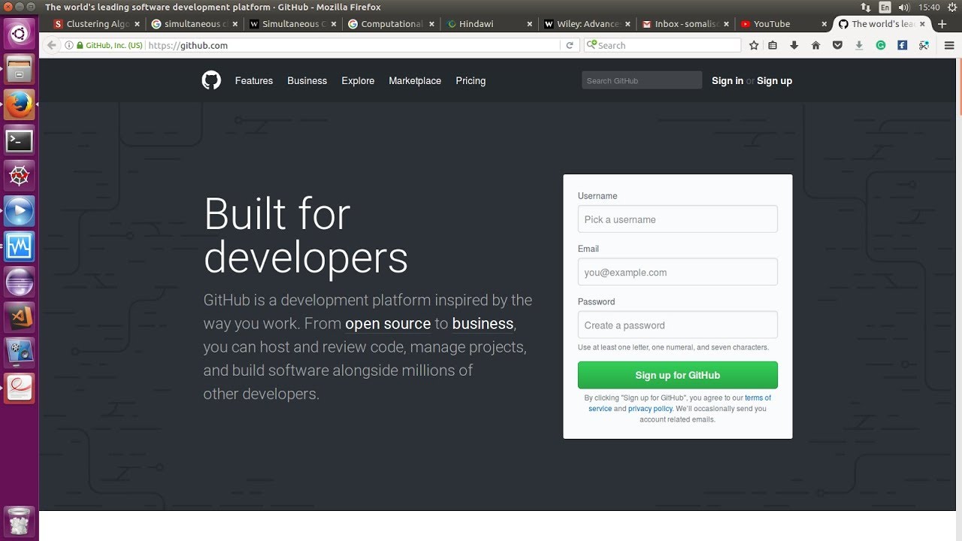The width and height of the screenshot is (962, 541).
Task: Open Business in GitHub navigation
Action: point(307,80)
